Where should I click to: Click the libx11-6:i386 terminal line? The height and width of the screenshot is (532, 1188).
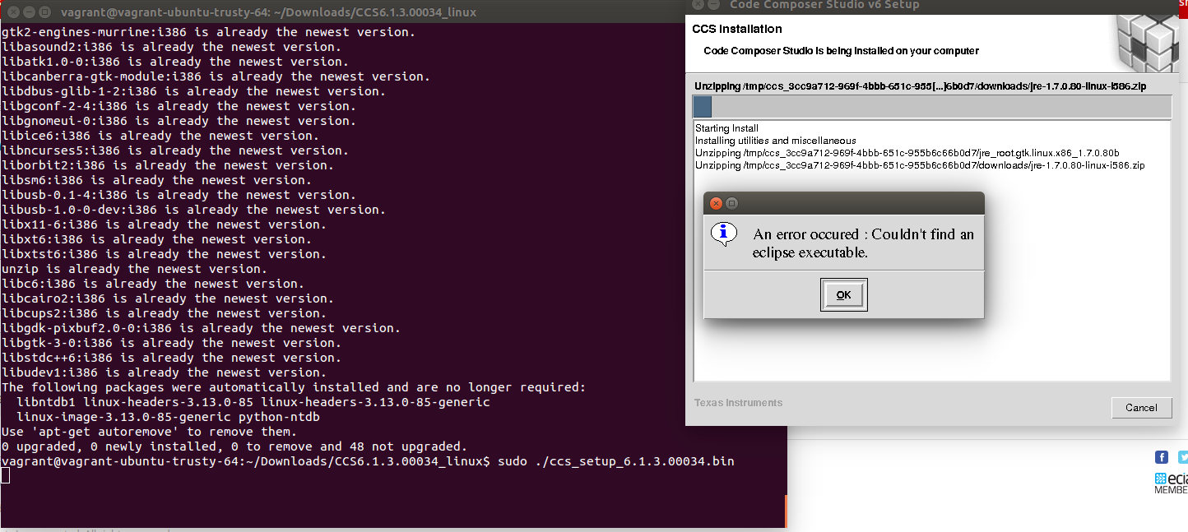164,224
